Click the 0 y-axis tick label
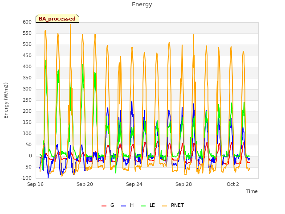This screenshot has width=285, height=214. pyautogui.click(x=30, y=156)
